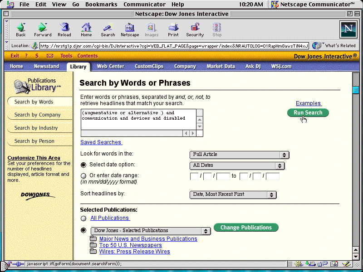This screenshot has height=272, width=363.
Task: Go Forward with the toolbar arrow
Action: click(x=43, y=27)
